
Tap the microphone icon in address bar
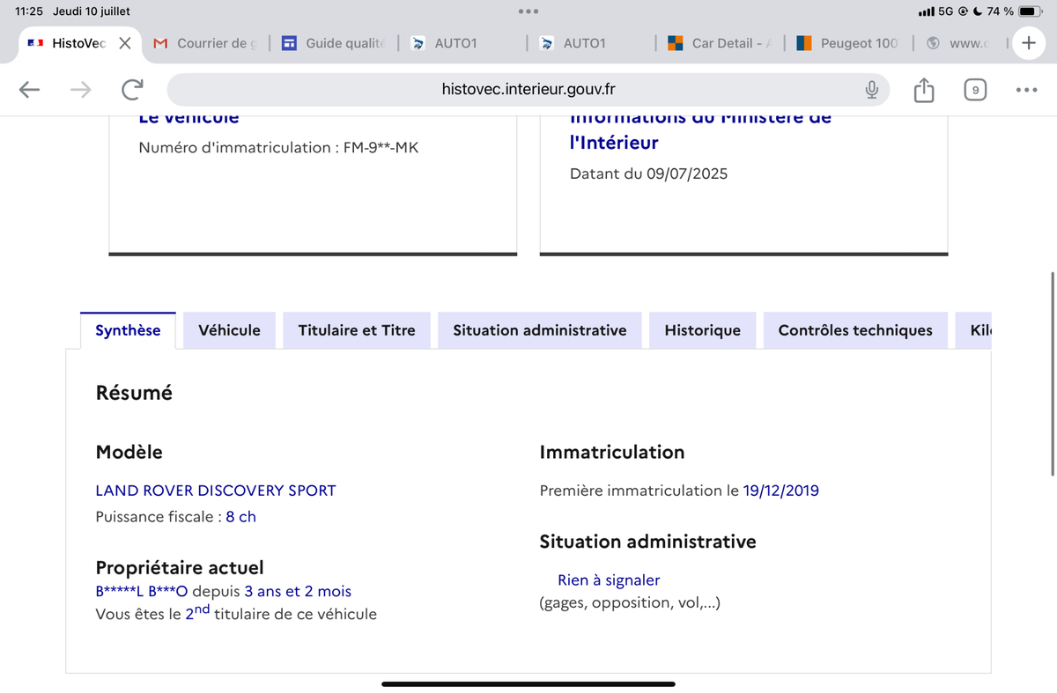point(871,90)
